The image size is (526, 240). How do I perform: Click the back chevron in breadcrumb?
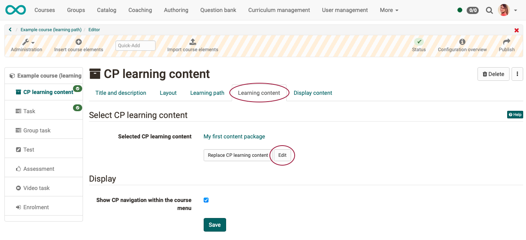[x=10, y=30]
